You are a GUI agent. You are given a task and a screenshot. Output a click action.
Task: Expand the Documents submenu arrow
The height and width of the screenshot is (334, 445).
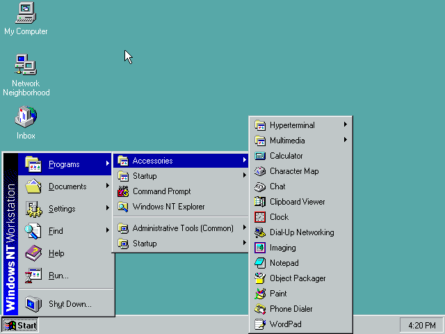tap(108, 186)
